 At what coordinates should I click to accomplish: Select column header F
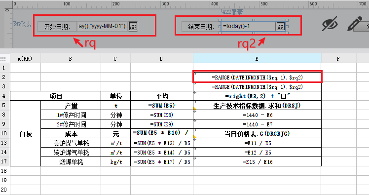pyautogui.click(x=338, y=59)
